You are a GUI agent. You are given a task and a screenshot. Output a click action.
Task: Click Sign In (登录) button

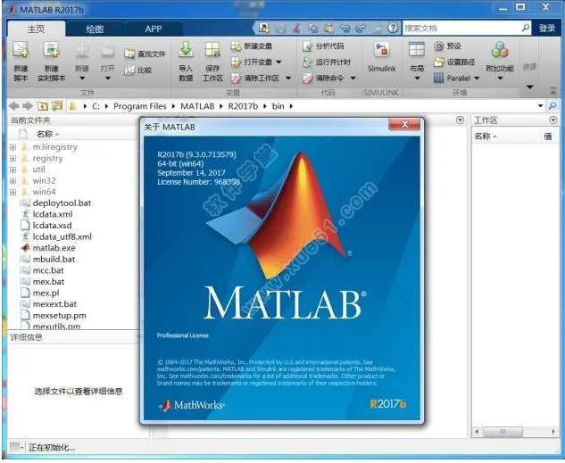(547, 28)
